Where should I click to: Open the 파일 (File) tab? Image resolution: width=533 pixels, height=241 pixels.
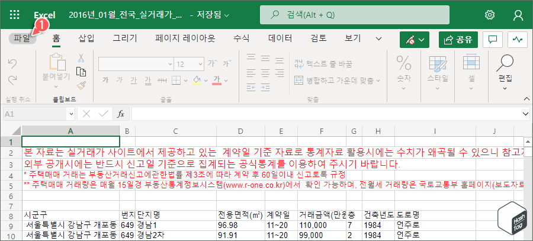click(x=22, y=38)
